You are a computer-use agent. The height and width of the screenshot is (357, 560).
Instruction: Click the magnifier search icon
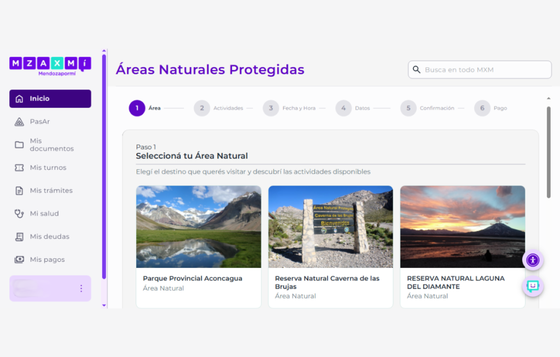tap(417, 70)
